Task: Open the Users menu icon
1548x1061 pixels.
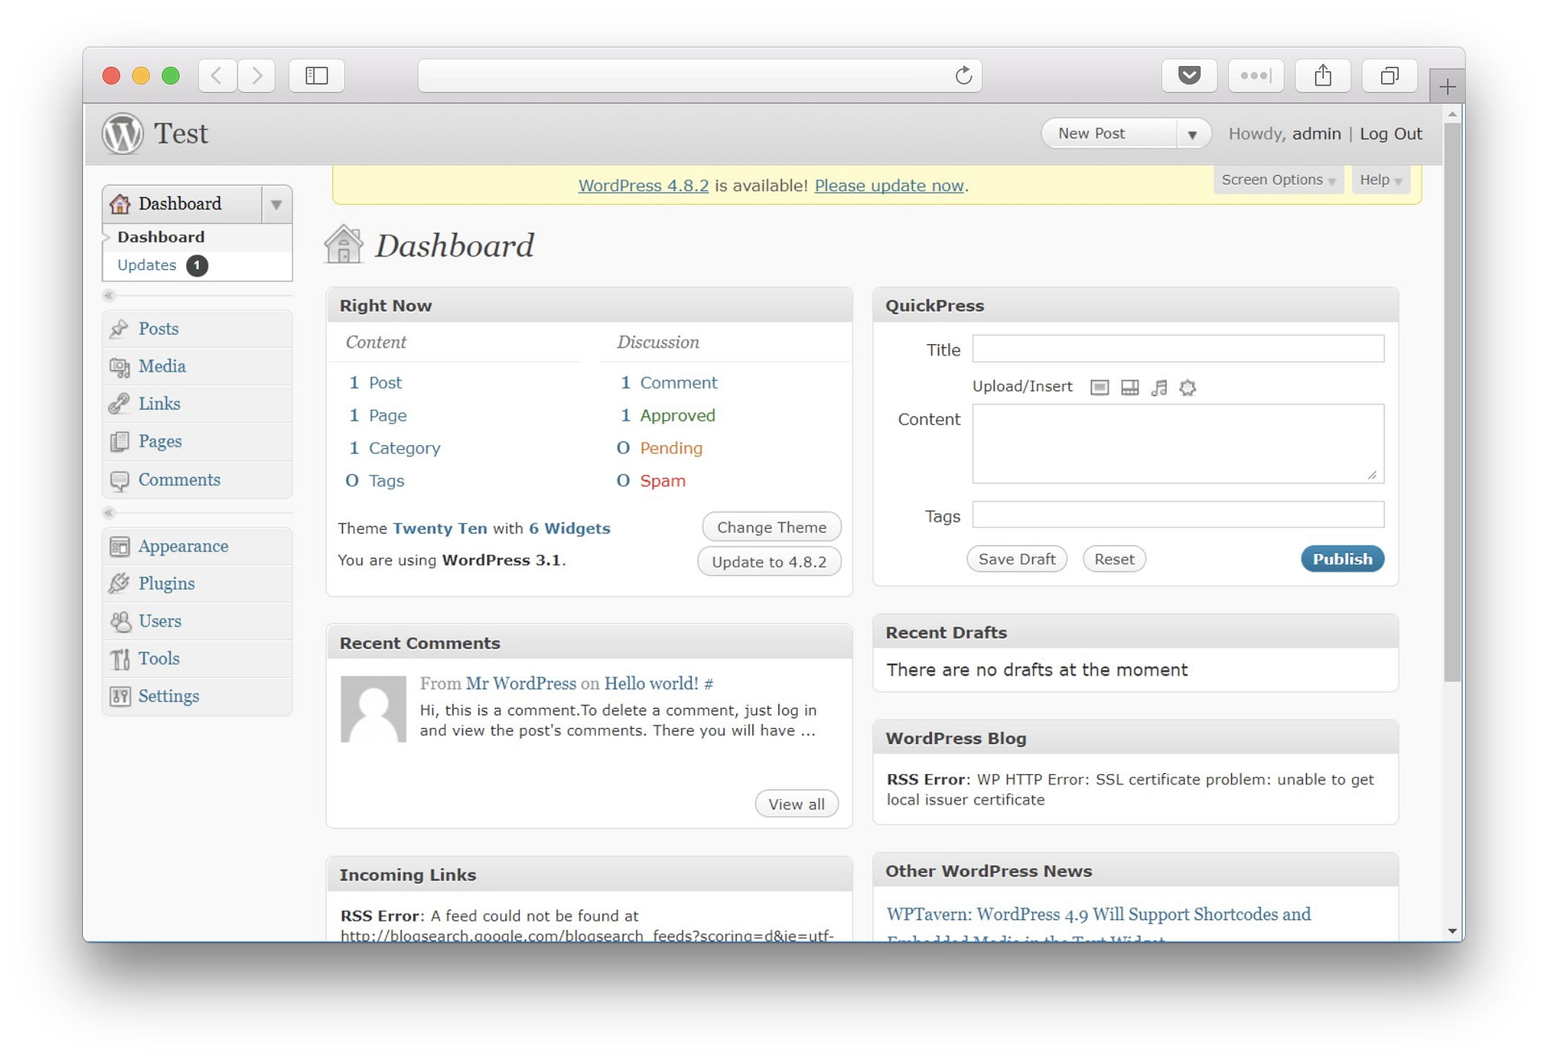Action: 119,621
